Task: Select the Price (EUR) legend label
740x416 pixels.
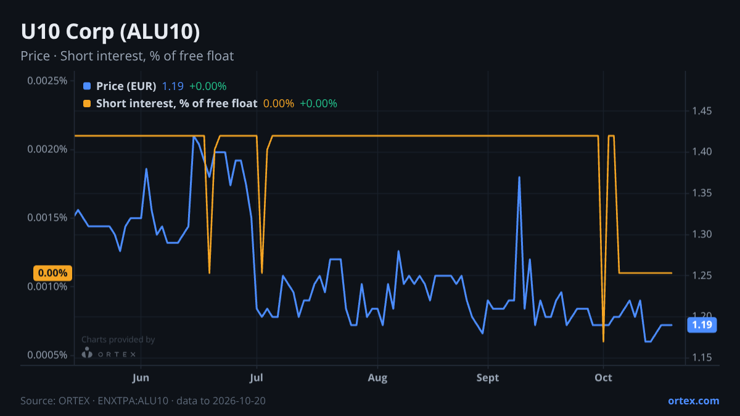Action: [x=126, y=86]
